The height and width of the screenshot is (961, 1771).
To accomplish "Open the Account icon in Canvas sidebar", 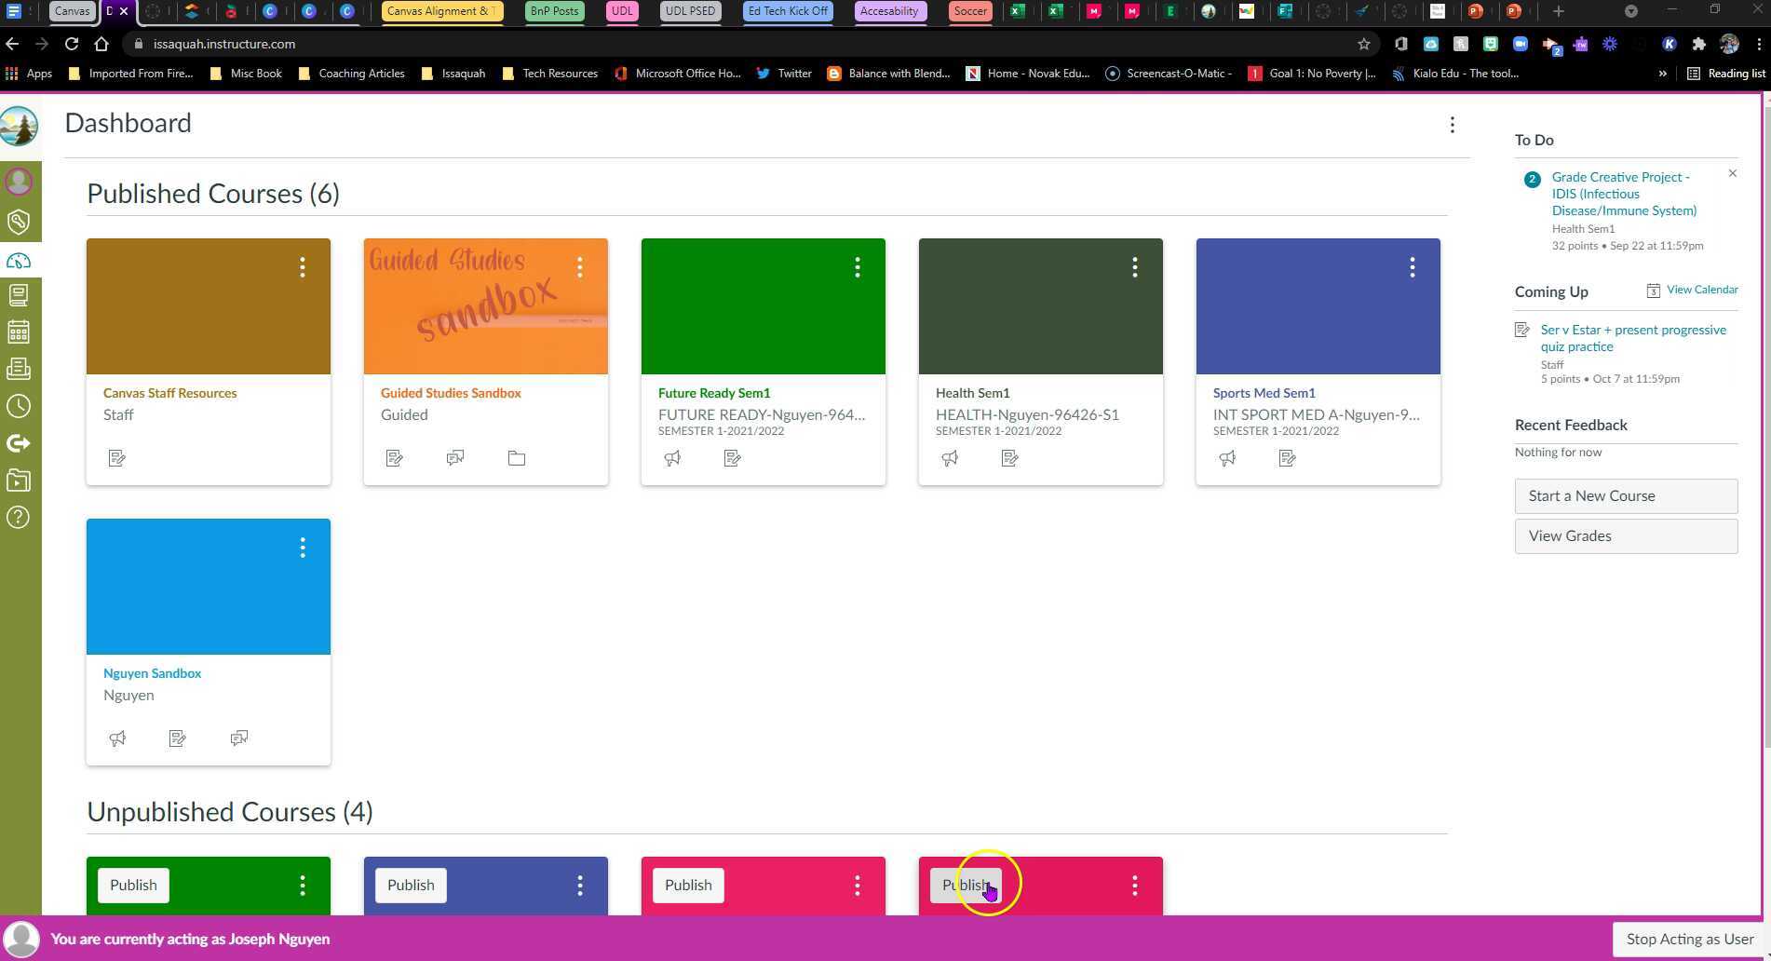I will (x=19, y=181).
